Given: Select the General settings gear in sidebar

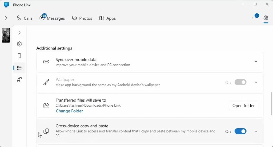Looking at the screenshot, I should pyautogui.click(x=19, y=44).
